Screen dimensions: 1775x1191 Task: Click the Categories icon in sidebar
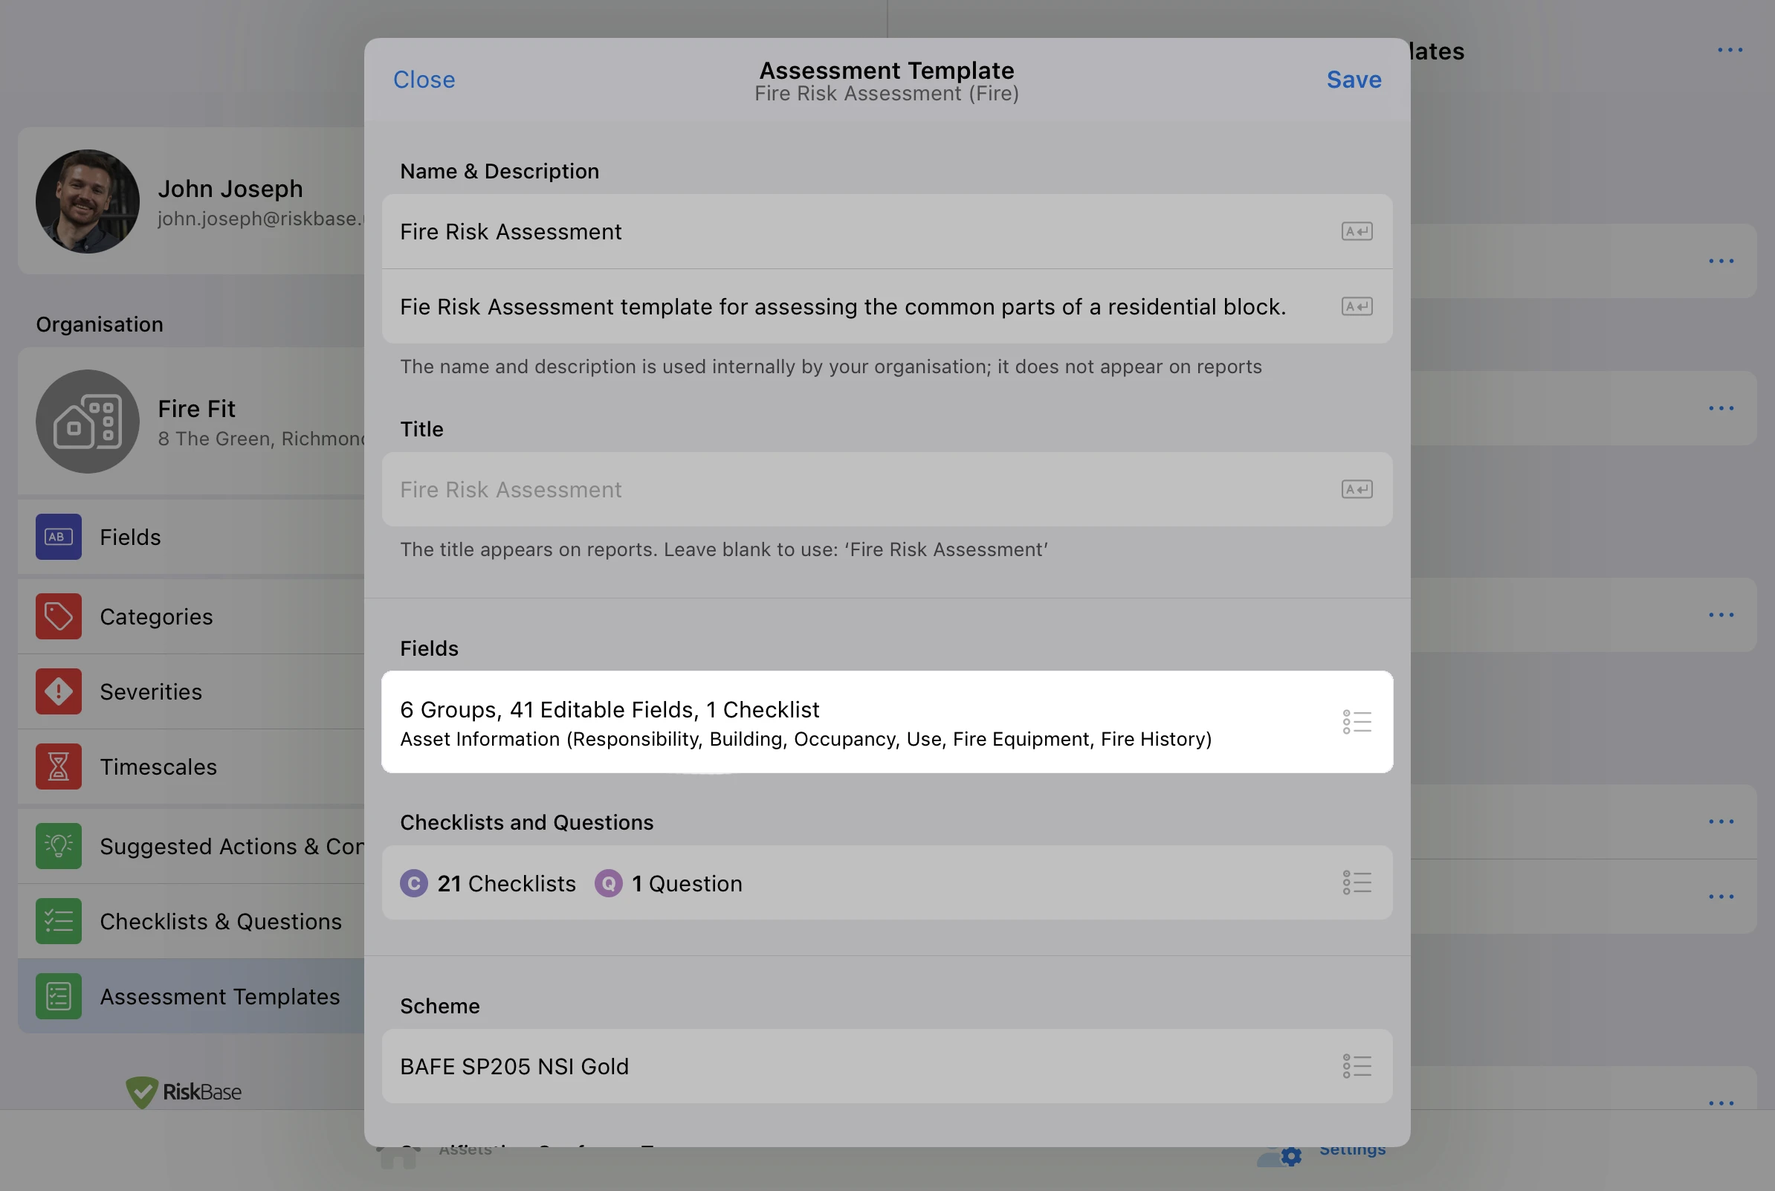click(x=59, y=616)
